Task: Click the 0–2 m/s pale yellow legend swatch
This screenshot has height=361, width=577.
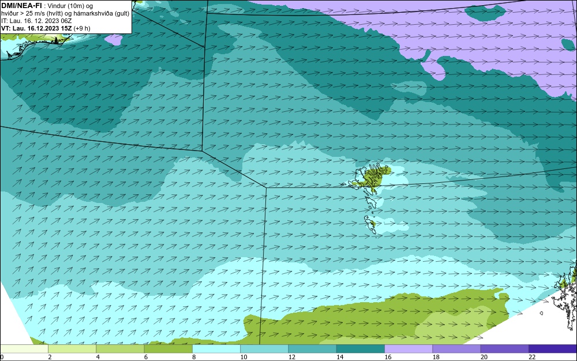Action: (24, 348)
